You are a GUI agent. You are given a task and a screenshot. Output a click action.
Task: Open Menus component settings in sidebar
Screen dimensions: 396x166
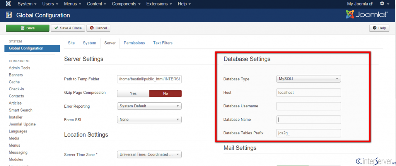[x=14, y=145]
